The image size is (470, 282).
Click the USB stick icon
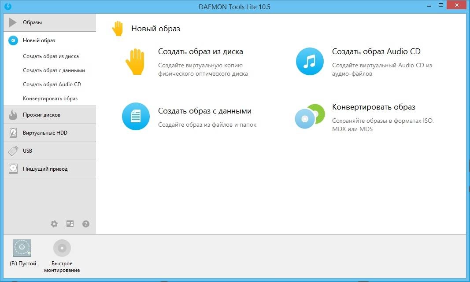13,150
